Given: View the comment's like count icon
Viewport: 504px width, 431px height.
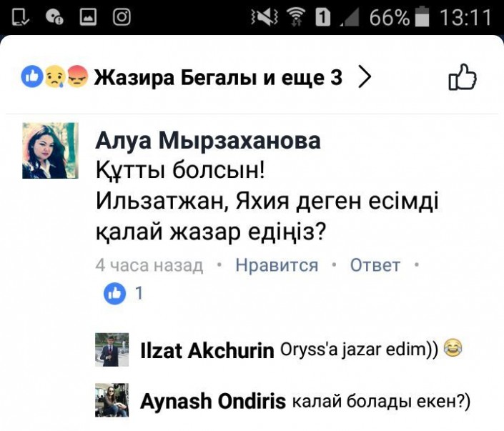Looking at the screenshot, I should 114,293.
